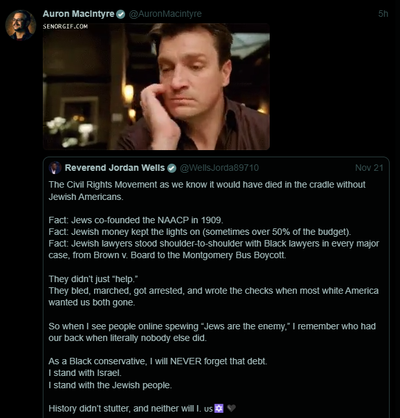Click the SENORGIF.COM watermark on the GIF
This screenshot has width=400, height=418.
(65, 26)
